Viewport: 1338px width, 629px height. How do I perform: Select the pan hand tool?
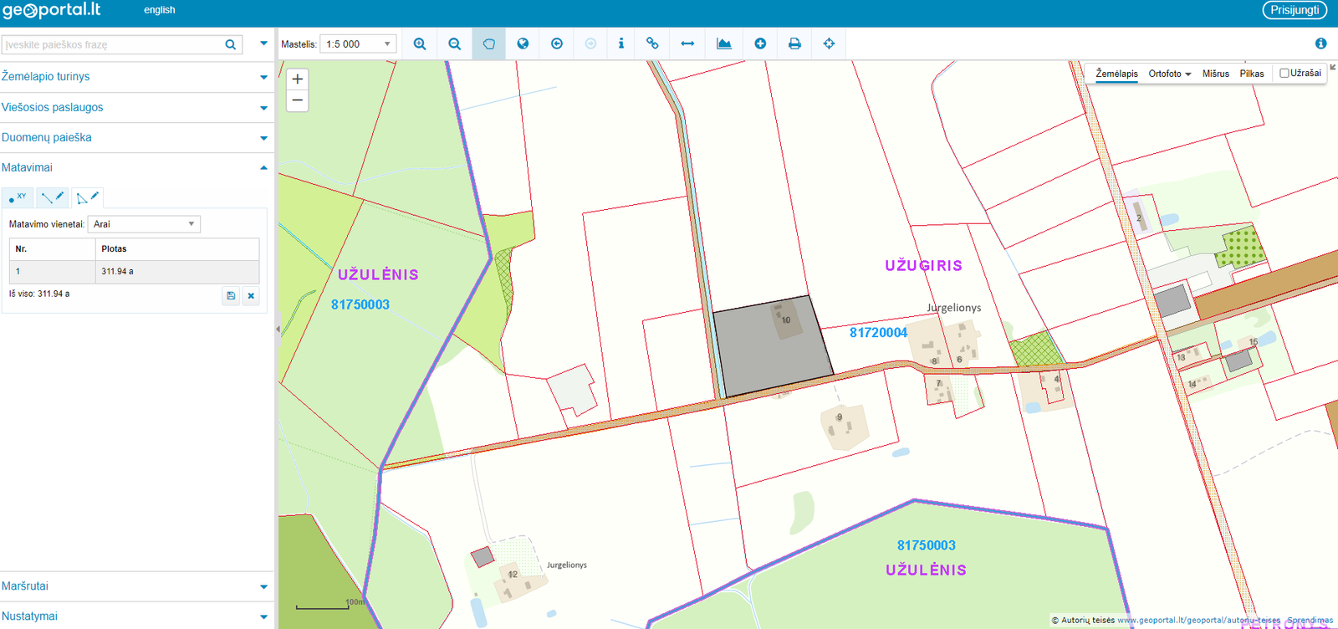pos(488,43)
